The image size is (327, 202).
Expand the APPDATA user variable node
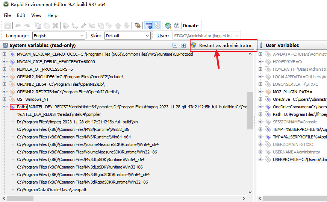tap(260, 54)
